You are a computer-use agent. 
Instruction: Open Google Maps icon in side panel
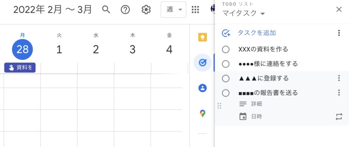(x=202, y=113)
